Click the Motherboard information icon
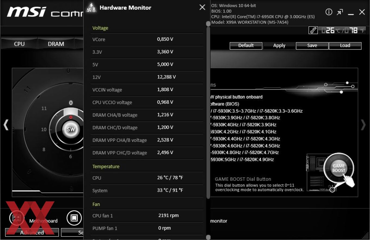 [x=17, y=218]
